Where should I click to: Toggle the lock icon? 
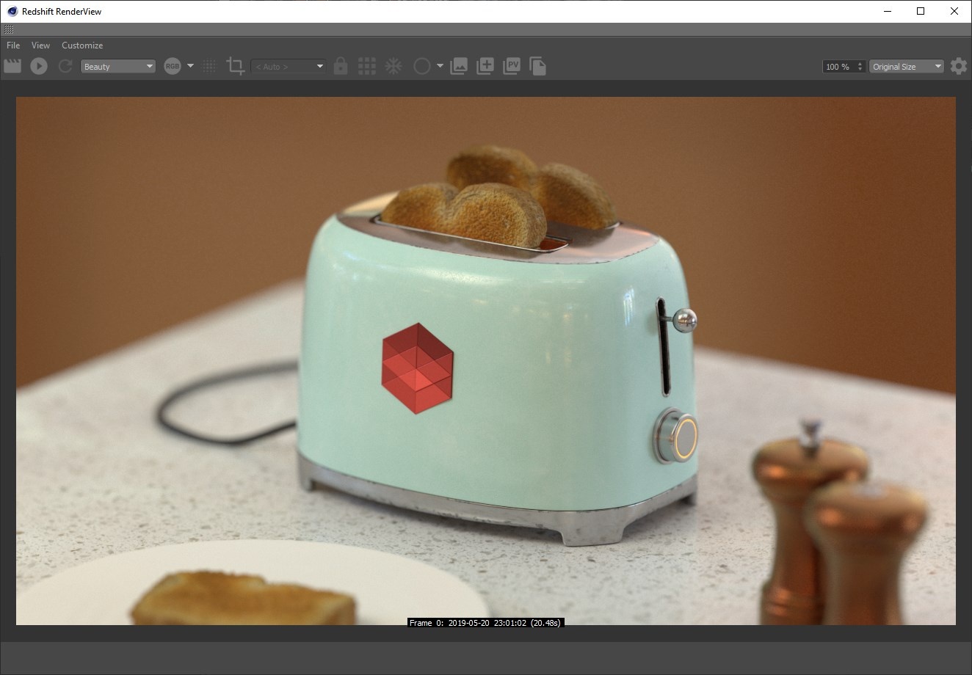click(x=340, y=66)
